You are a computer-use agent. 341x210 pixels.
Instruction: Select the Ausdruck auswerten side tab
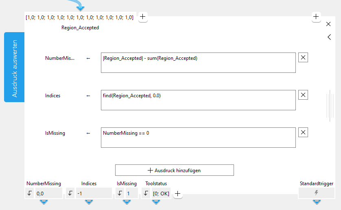[x=14, y=67]
